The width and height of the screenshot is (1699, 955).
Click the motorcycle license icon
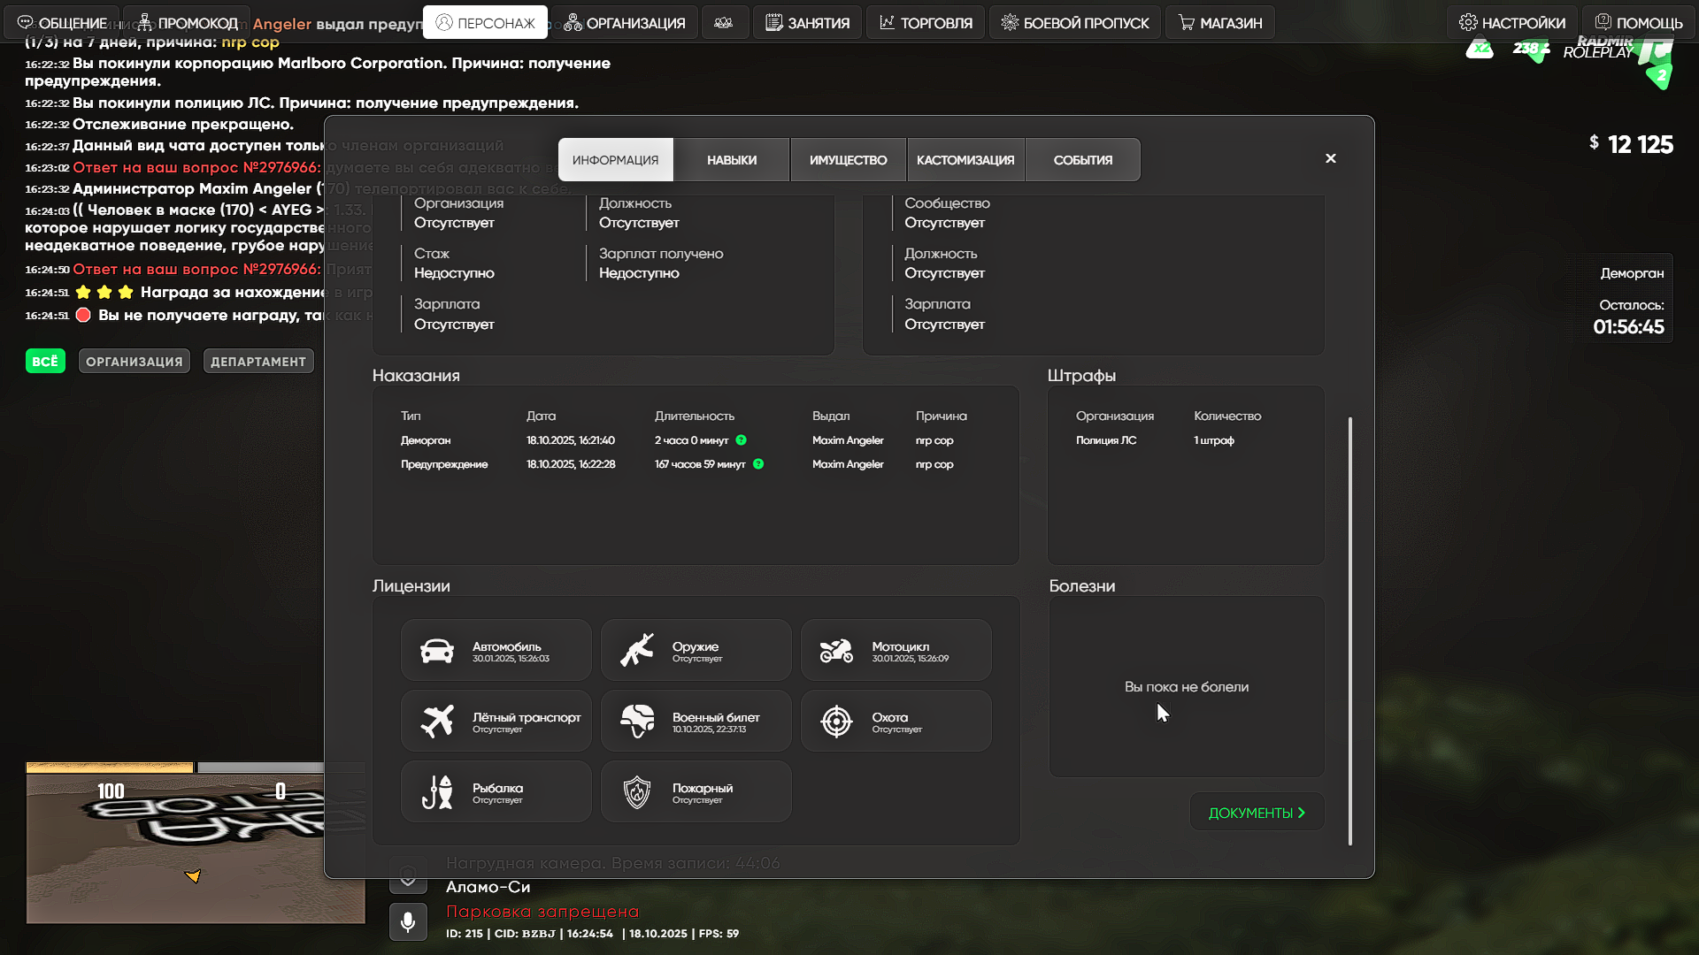click(x=836, y=651)
